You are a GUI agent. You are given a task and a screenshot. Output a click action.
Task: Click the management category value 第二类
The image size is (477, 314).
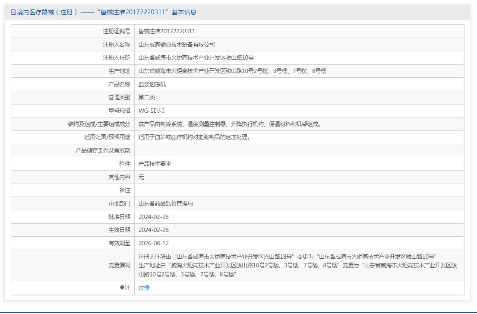tap(147, 97)
